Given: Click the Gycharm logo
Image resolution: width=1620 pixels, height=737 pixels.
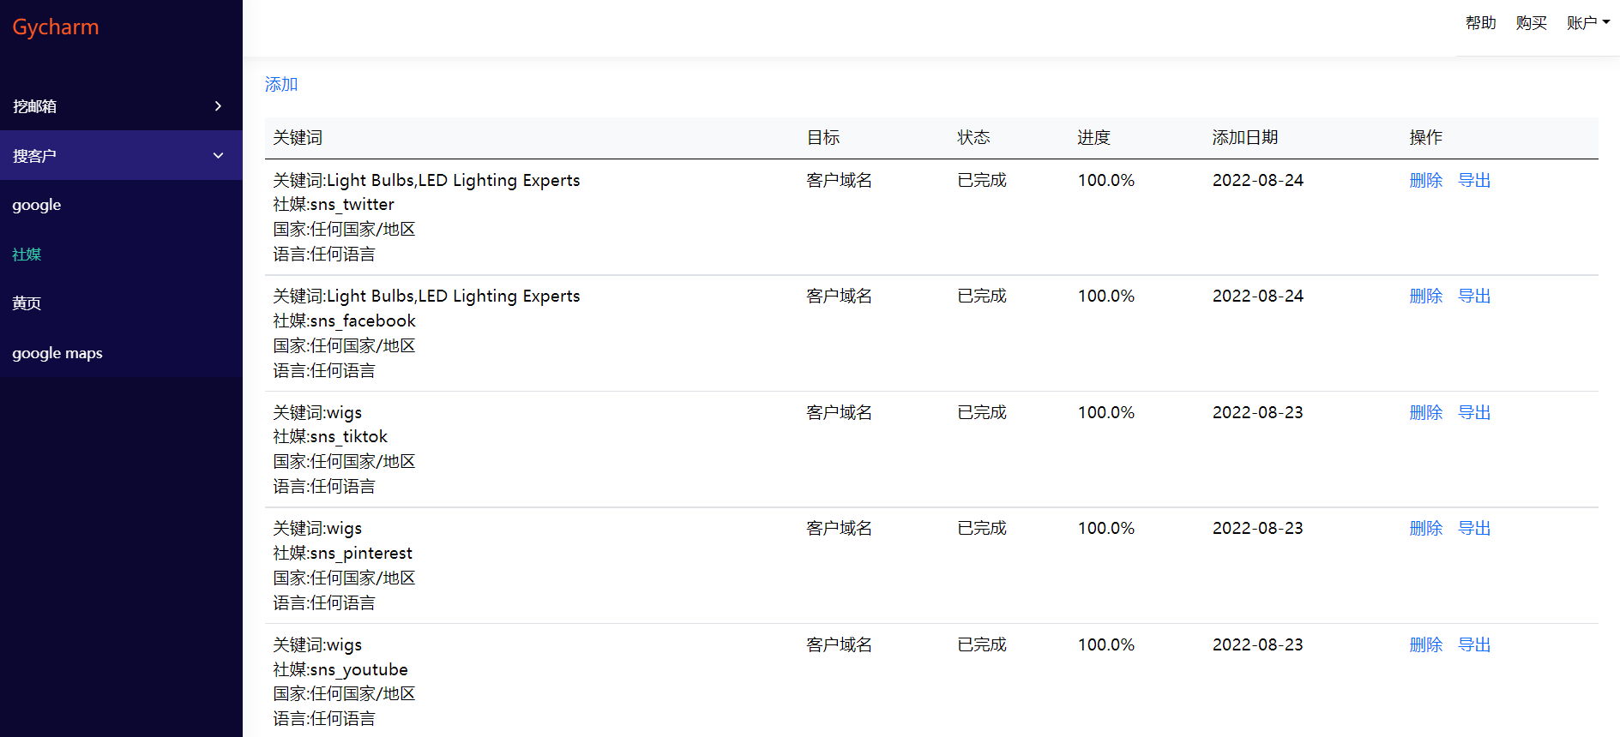Looking at the screenshot, I should click(x=56, y=27).
